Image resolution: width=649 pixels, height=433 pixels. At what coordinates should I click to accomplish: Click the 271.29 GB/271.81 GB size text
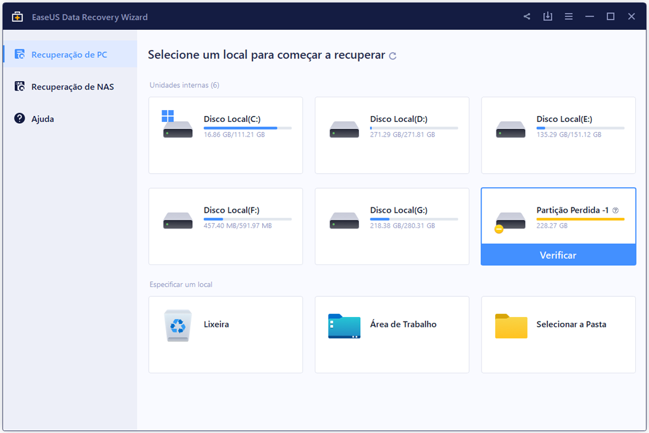point(402,134)
